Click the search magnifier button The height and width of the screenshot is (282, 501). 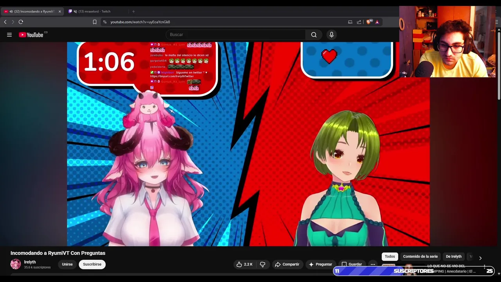(314, 35)
